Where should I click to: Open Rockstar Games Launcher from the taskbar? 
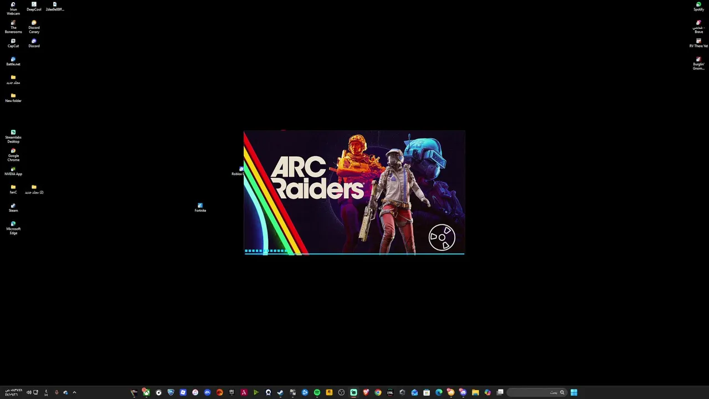click(329, 392)
